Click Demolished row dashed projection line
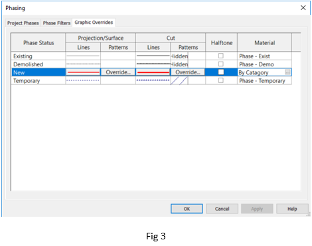This screenshot has height=246, width=312. (x=83, y=64)
